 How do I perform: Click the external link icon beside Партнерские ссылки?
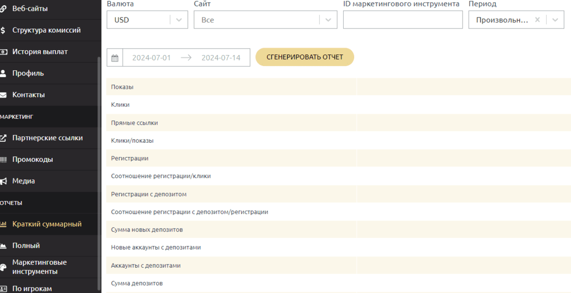3,138
